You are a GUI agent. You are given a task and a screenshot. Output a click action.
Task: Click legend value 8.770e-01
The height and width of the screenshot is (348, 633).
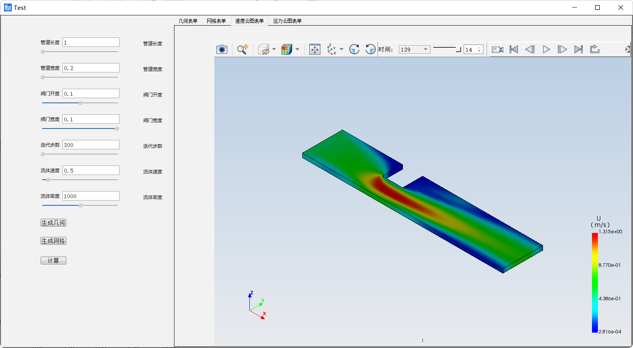[x=609, y=265]
